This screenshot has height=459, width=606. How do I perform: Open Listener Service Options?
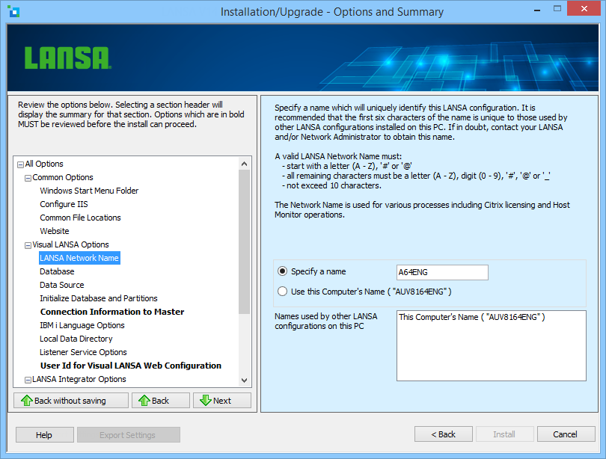tap(83, 352)
